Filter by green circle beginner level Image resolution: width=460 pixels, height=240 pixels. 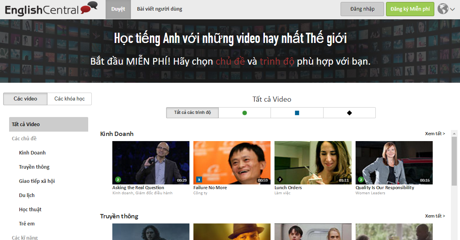[x=245, y=113]
